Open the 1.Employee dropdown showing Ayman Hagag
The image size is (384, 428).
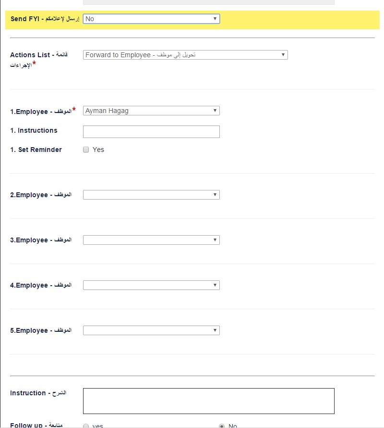[x=151, y=111]
